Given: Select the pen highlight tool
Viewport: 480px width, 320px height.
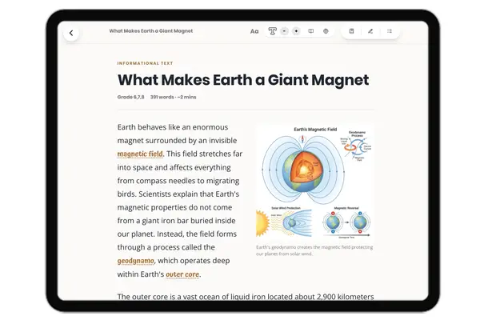Looking at the screenshot, I should (370, 31).
